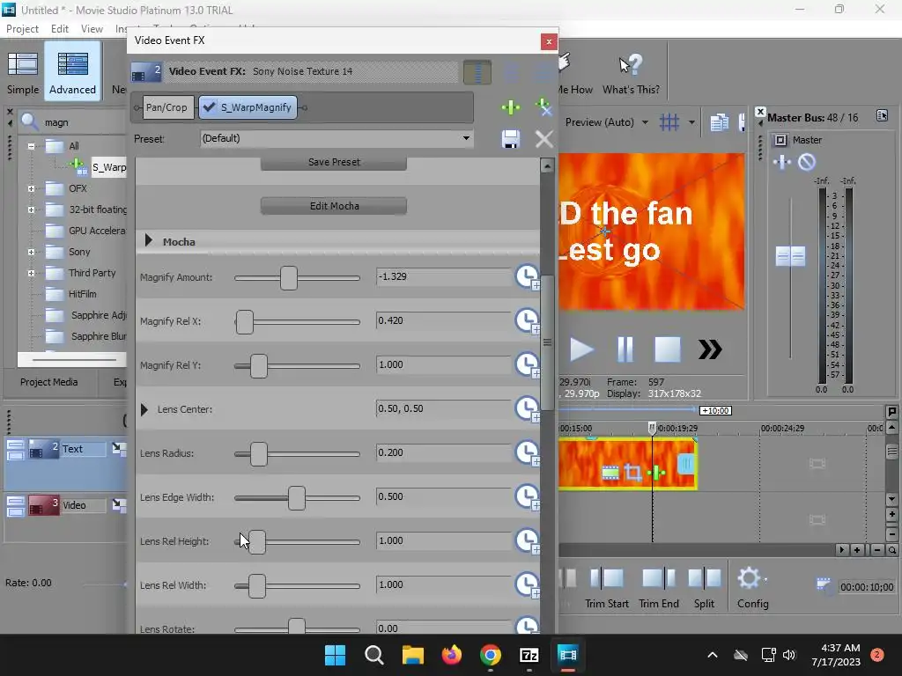Click the double-arrow more transport button
The width and height of the screenshot is (902, 676).
click(710, 349)
